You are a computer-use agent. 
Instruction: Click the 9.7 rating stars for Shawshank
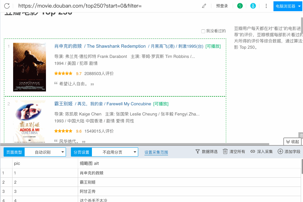pos(63,73)
